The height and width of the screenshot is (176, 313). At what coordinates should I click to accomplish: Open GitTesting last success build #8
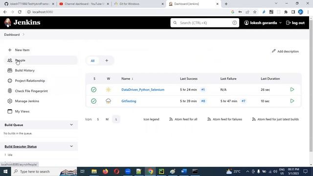pyautogui.click(x=203, y=101)
